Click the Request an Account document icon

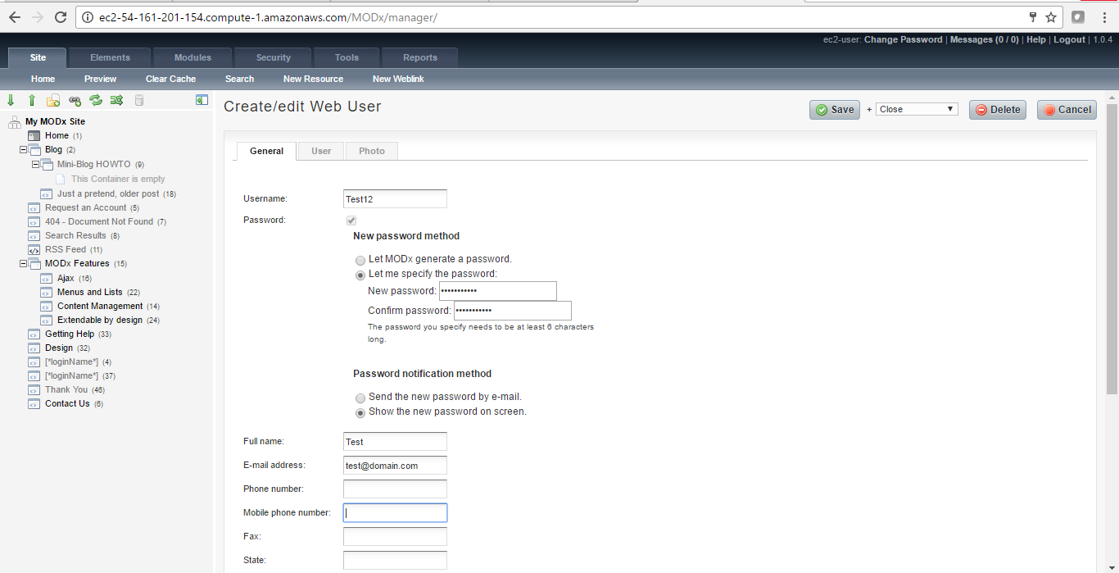tap(34, 207)
